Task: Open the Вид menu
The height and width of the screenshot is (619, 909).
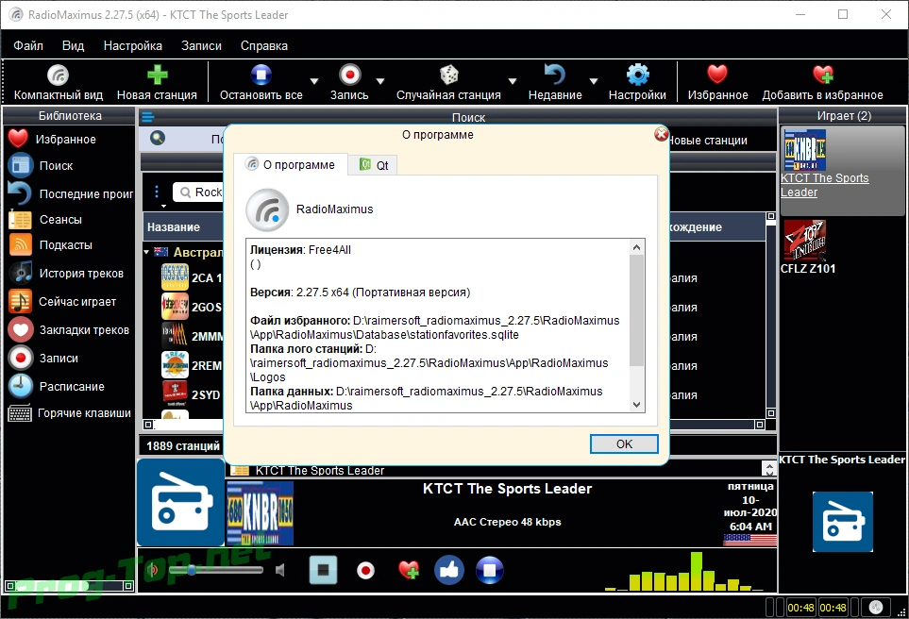Action: click(73, 46)
